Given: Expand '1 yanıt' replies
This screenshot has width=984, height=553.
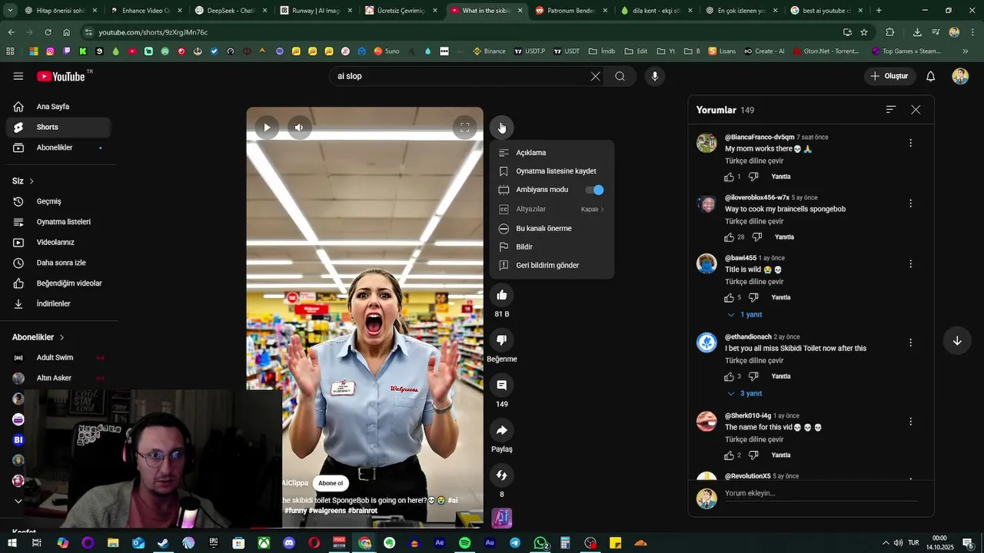Looking at the screenshot, I should 745,315.
